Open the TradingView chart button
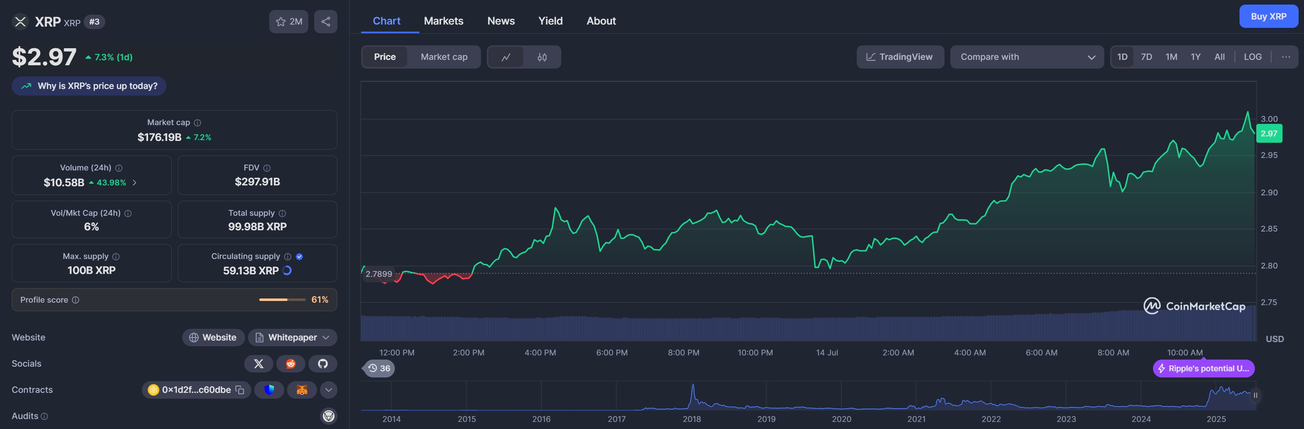 tap(900, 57)
